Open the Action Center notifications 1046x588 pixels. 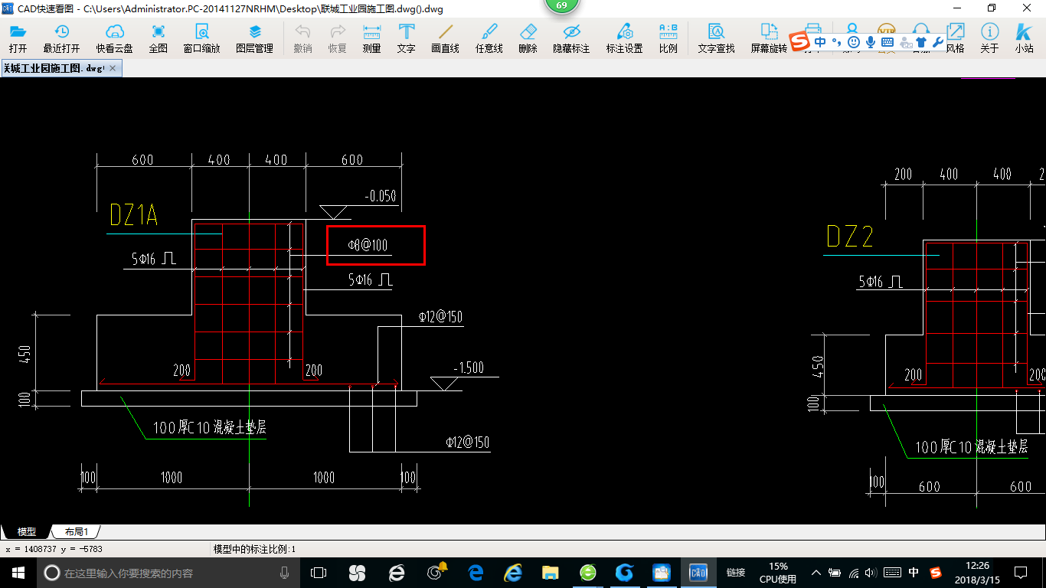tap(1021, 573)
